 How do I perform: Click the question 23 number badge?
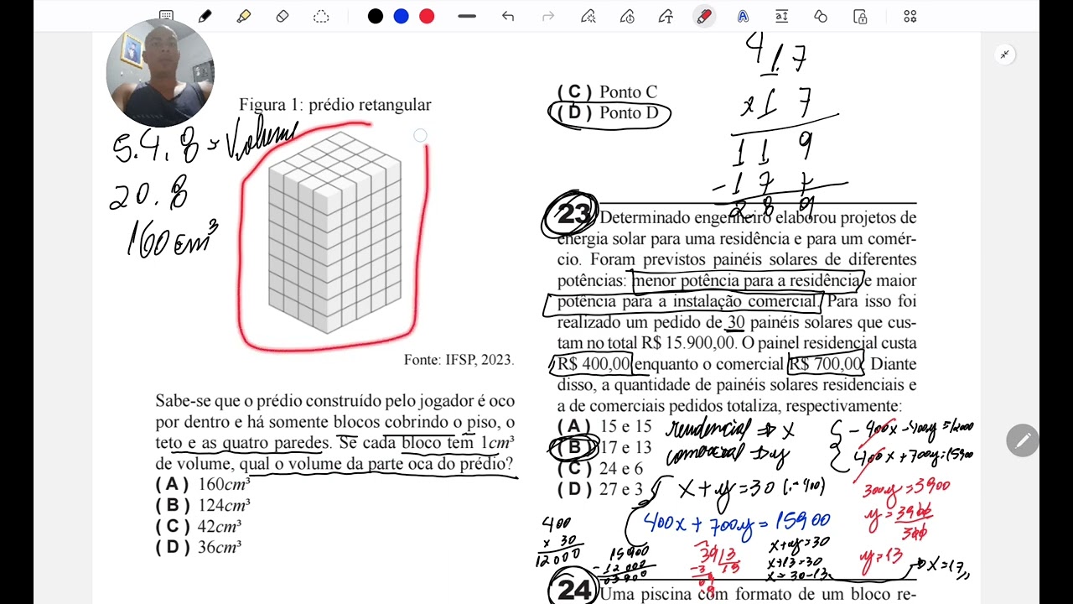[x=572, y=215]
